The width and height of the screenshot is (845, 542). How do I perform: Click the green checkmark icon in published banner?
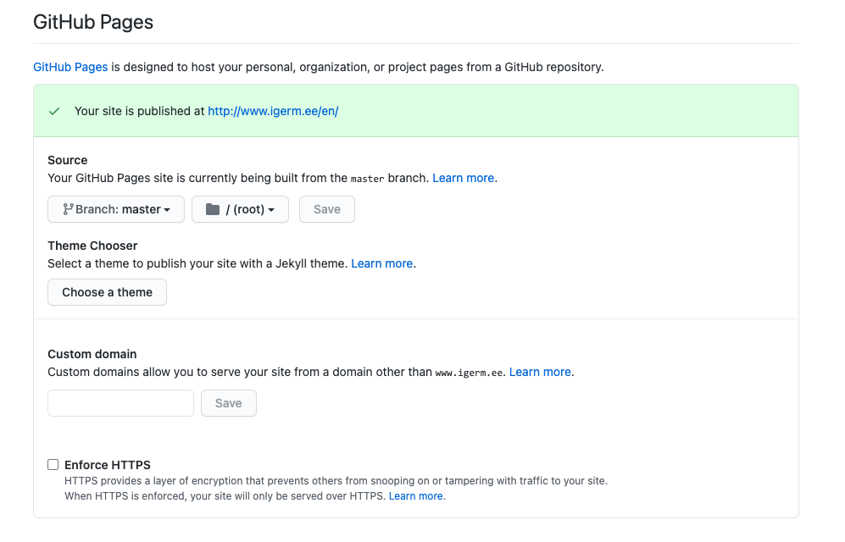tap(54, 111)
